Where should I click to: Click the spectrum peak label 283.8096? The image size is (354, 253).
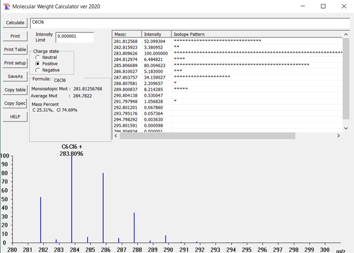pyautogui.click(x=71, y=154)
